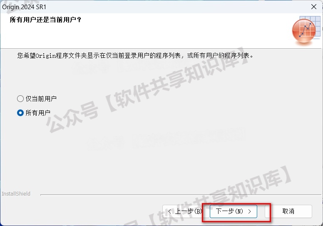Click the 所有用户 option label text
Viewport: 323px width, 226px height.
pos(38,113)
